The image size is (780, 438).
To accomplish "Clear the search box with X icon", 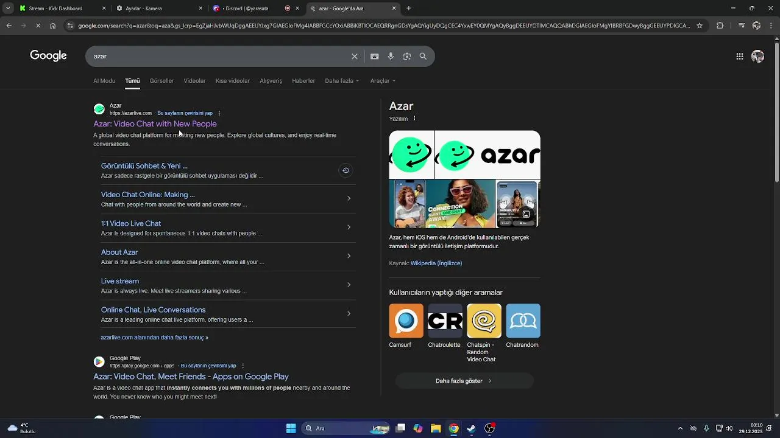I will pyautogui.click(x=355, y=57).
